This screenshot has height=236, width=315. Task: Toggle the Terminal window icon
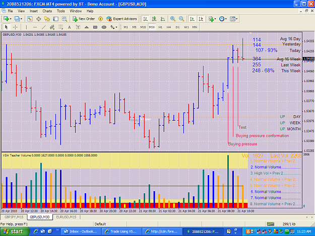tap(55, 19)
